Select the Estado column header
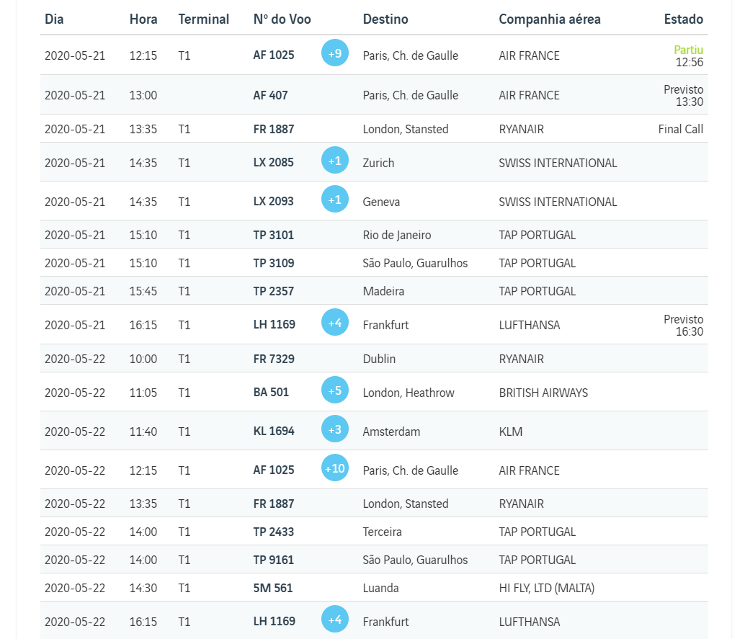Image resolution: width=745 pixels, height=639 pixels. point(683,19)
